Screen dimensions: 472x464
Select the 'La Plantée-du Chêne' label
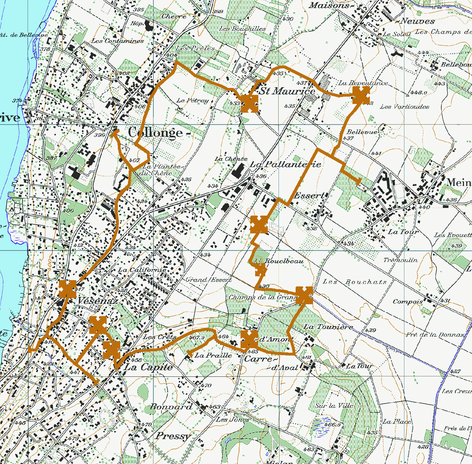[162, 170]
